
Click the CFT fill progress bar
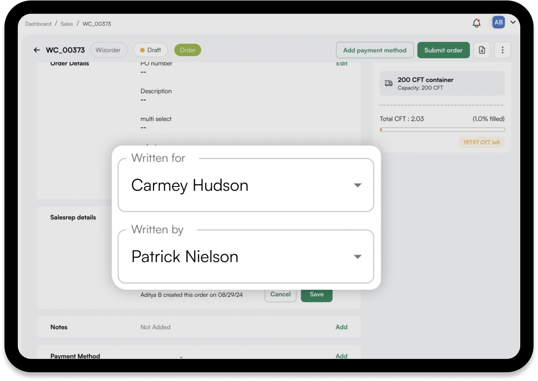pyautogui.click(x=442, y=130)
